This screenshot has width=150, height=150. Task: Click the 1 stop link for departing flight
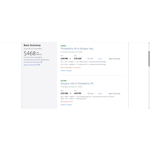[x=100, y=59]
